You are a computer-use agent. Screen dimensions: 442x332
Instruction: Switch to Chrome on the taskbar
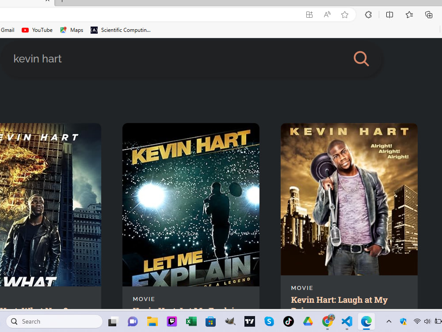click(328, 320)
